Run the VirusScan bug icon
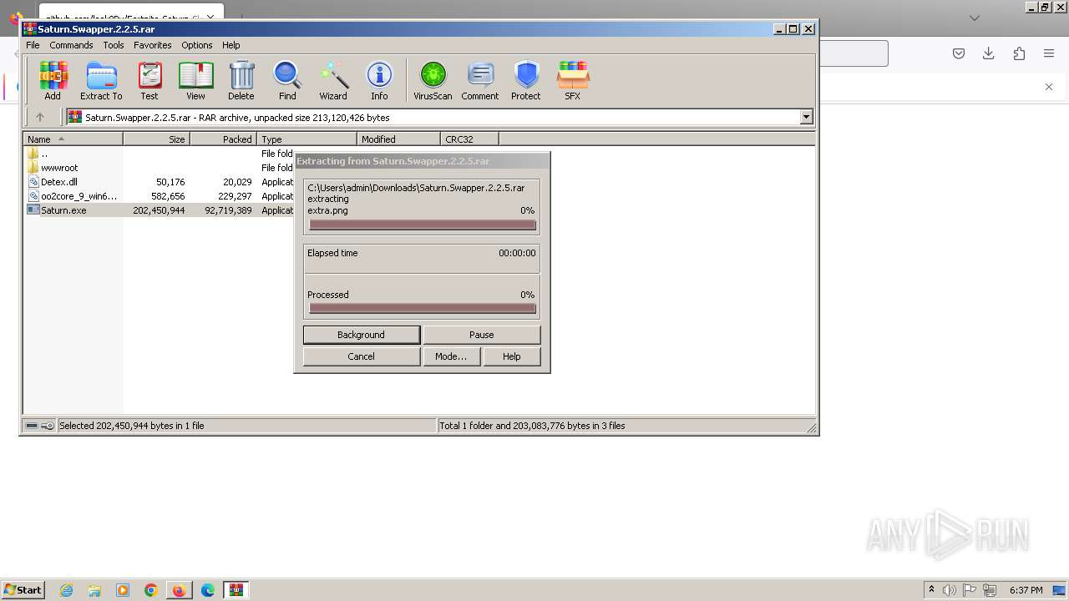1069x601 pixels. [x=433, y=81]
